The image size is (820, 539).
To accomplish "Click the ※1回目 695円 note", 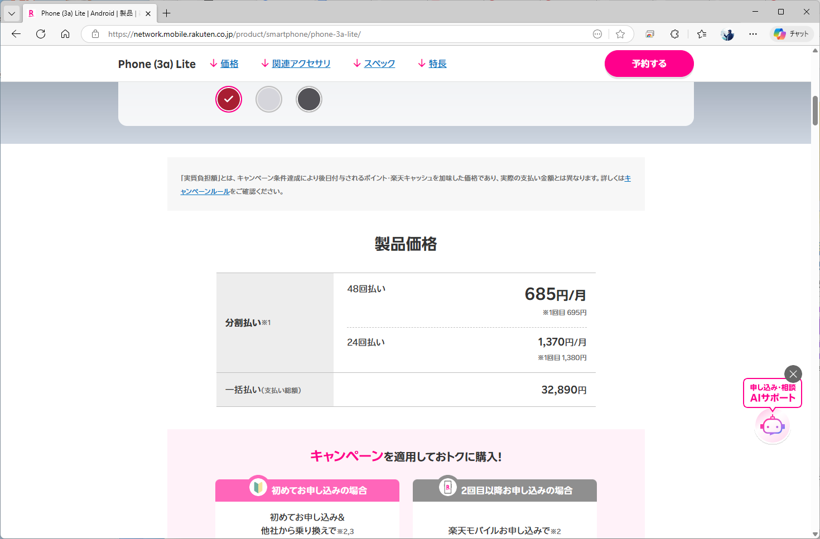I will [565, 313].
